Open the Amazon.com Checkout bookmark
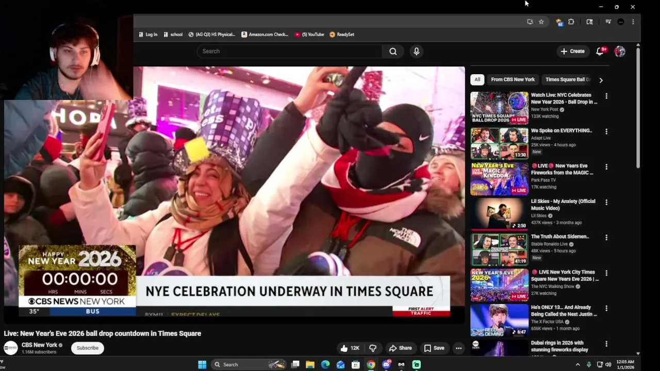 265,35
